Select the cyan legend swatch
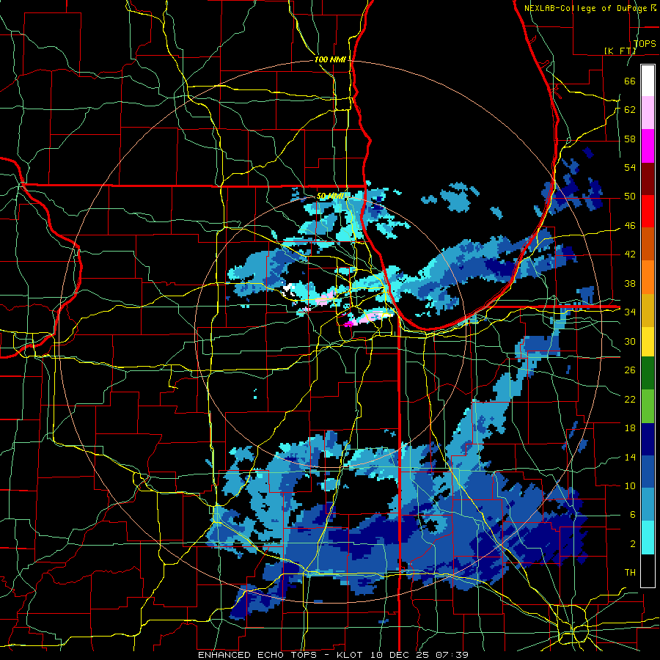 tap(648, 538)
